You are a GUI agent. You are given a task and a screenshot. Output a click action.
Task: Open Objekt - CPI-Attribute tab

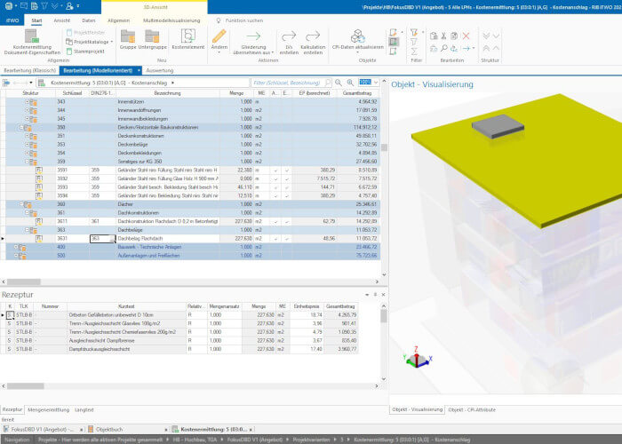click(x=472, y=410)
